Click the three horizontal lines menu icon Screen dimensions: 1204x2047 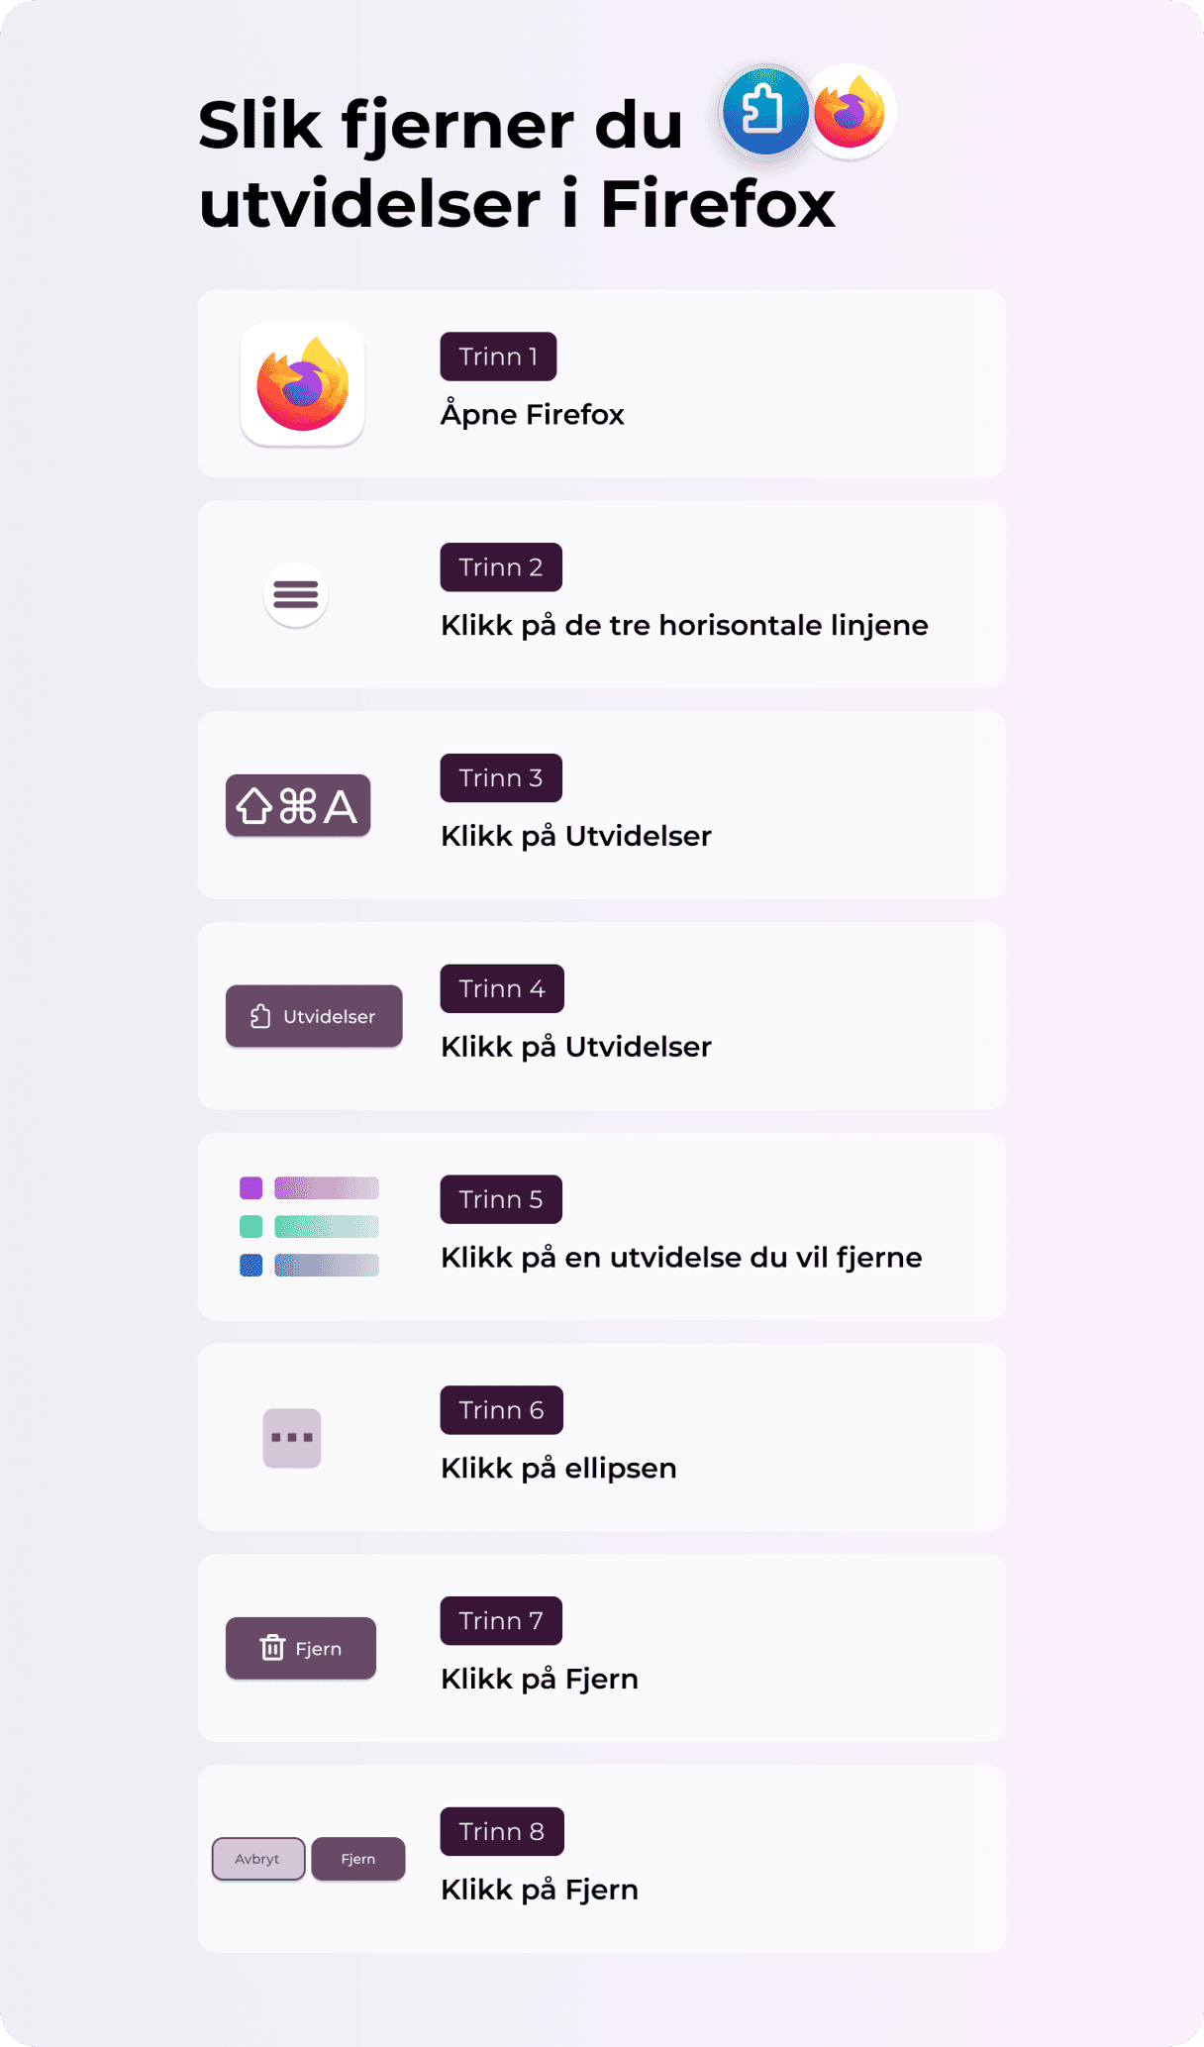[x=296, y=594]
